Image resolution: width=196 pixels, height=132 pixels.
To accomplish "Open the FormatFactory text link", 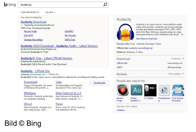I will [x=164, y=99].
